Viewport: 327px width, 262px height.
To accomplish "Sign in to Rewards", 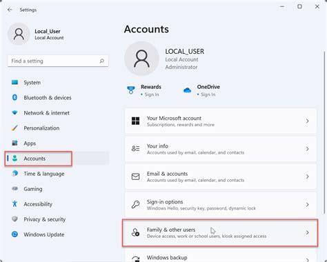I will pos(152,94).
